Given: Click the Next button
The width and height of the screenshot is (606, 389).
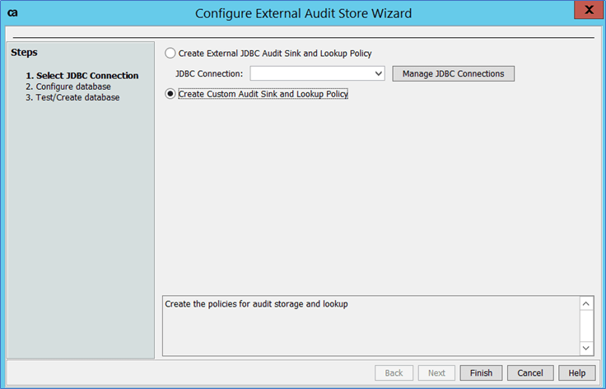Looking at the screenshot, I should pos(436,373).
